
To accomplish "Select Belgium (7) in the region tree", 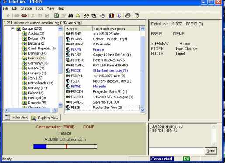I will (36, 38).
